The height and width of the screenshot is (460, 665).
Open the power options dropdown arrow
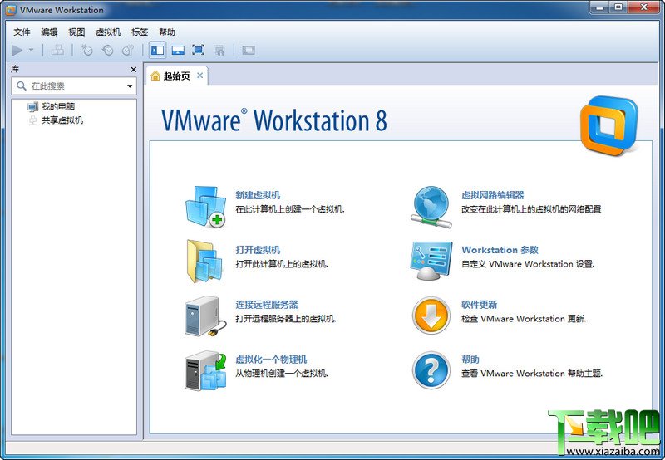[32, 50]
